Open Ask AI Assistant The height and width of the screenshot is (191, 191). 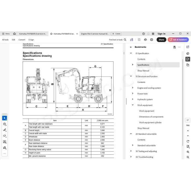(x=178, y=40)
